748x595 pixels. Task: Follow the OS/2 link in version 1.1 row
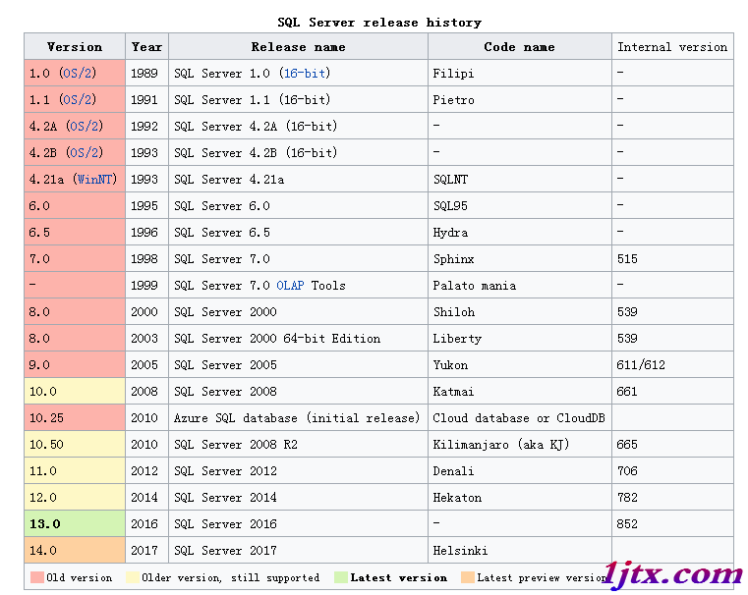[78, 99]
